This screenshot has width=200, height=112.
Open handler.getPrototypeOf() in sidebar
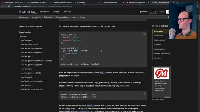click(x=32, y=65)
